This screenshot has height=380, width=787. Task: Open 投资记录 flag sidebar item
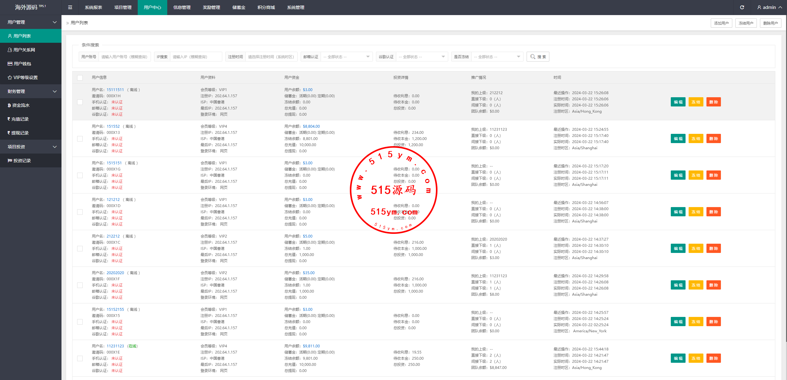pyautogui.click(x=22, y=161)
